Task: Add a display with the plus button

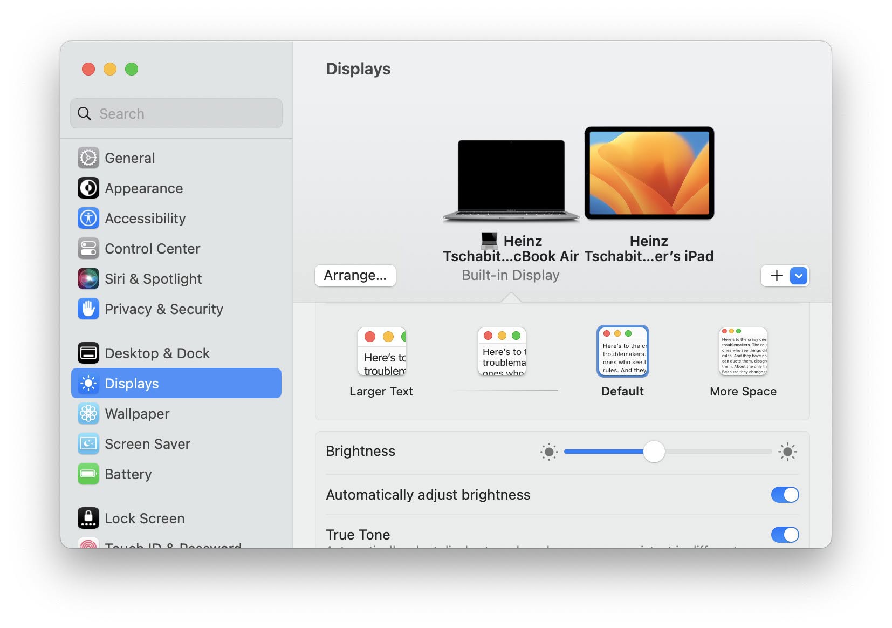Action: pyautogui.click(x=776, y=276)
